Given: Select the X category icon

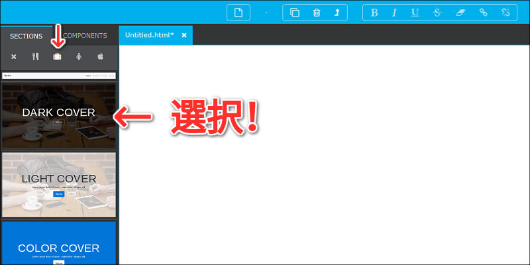Looking at the screenshot, I should click(x=13, y=57).
